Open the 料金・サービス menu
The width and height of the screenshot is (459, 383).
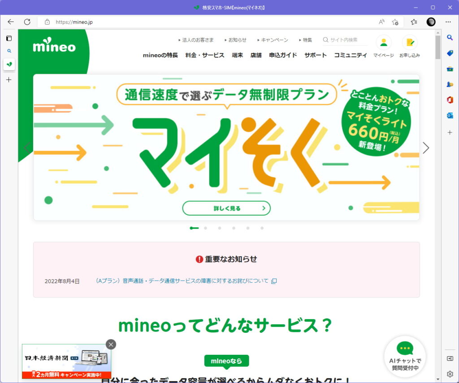205,55
